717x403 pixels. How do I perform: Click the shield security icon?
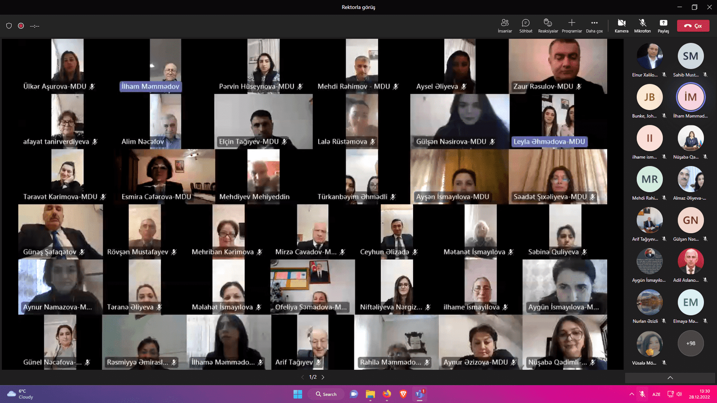tap(9, 26)
